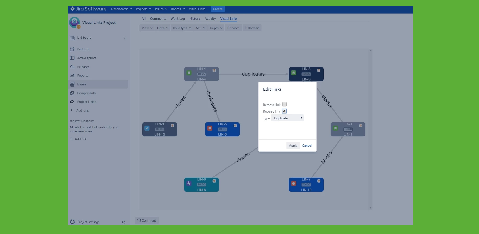Click the Fit zoom button
Image resolution: width=479 pixels, height=234 pixels.
pyautogui.click(x=233, y=28)
